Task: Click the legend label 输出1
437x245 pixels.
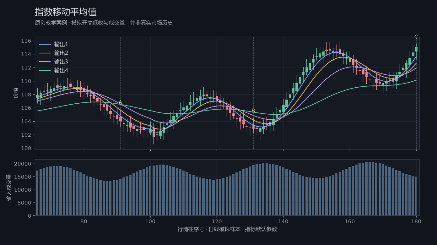Action: (x=61, y=44)
